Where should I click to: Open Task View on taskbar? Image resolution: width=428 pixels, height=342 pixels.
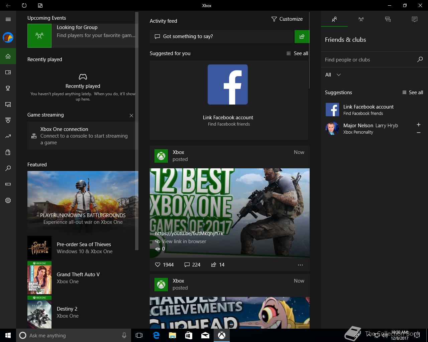pyautogui.click(x=139, y=335)
